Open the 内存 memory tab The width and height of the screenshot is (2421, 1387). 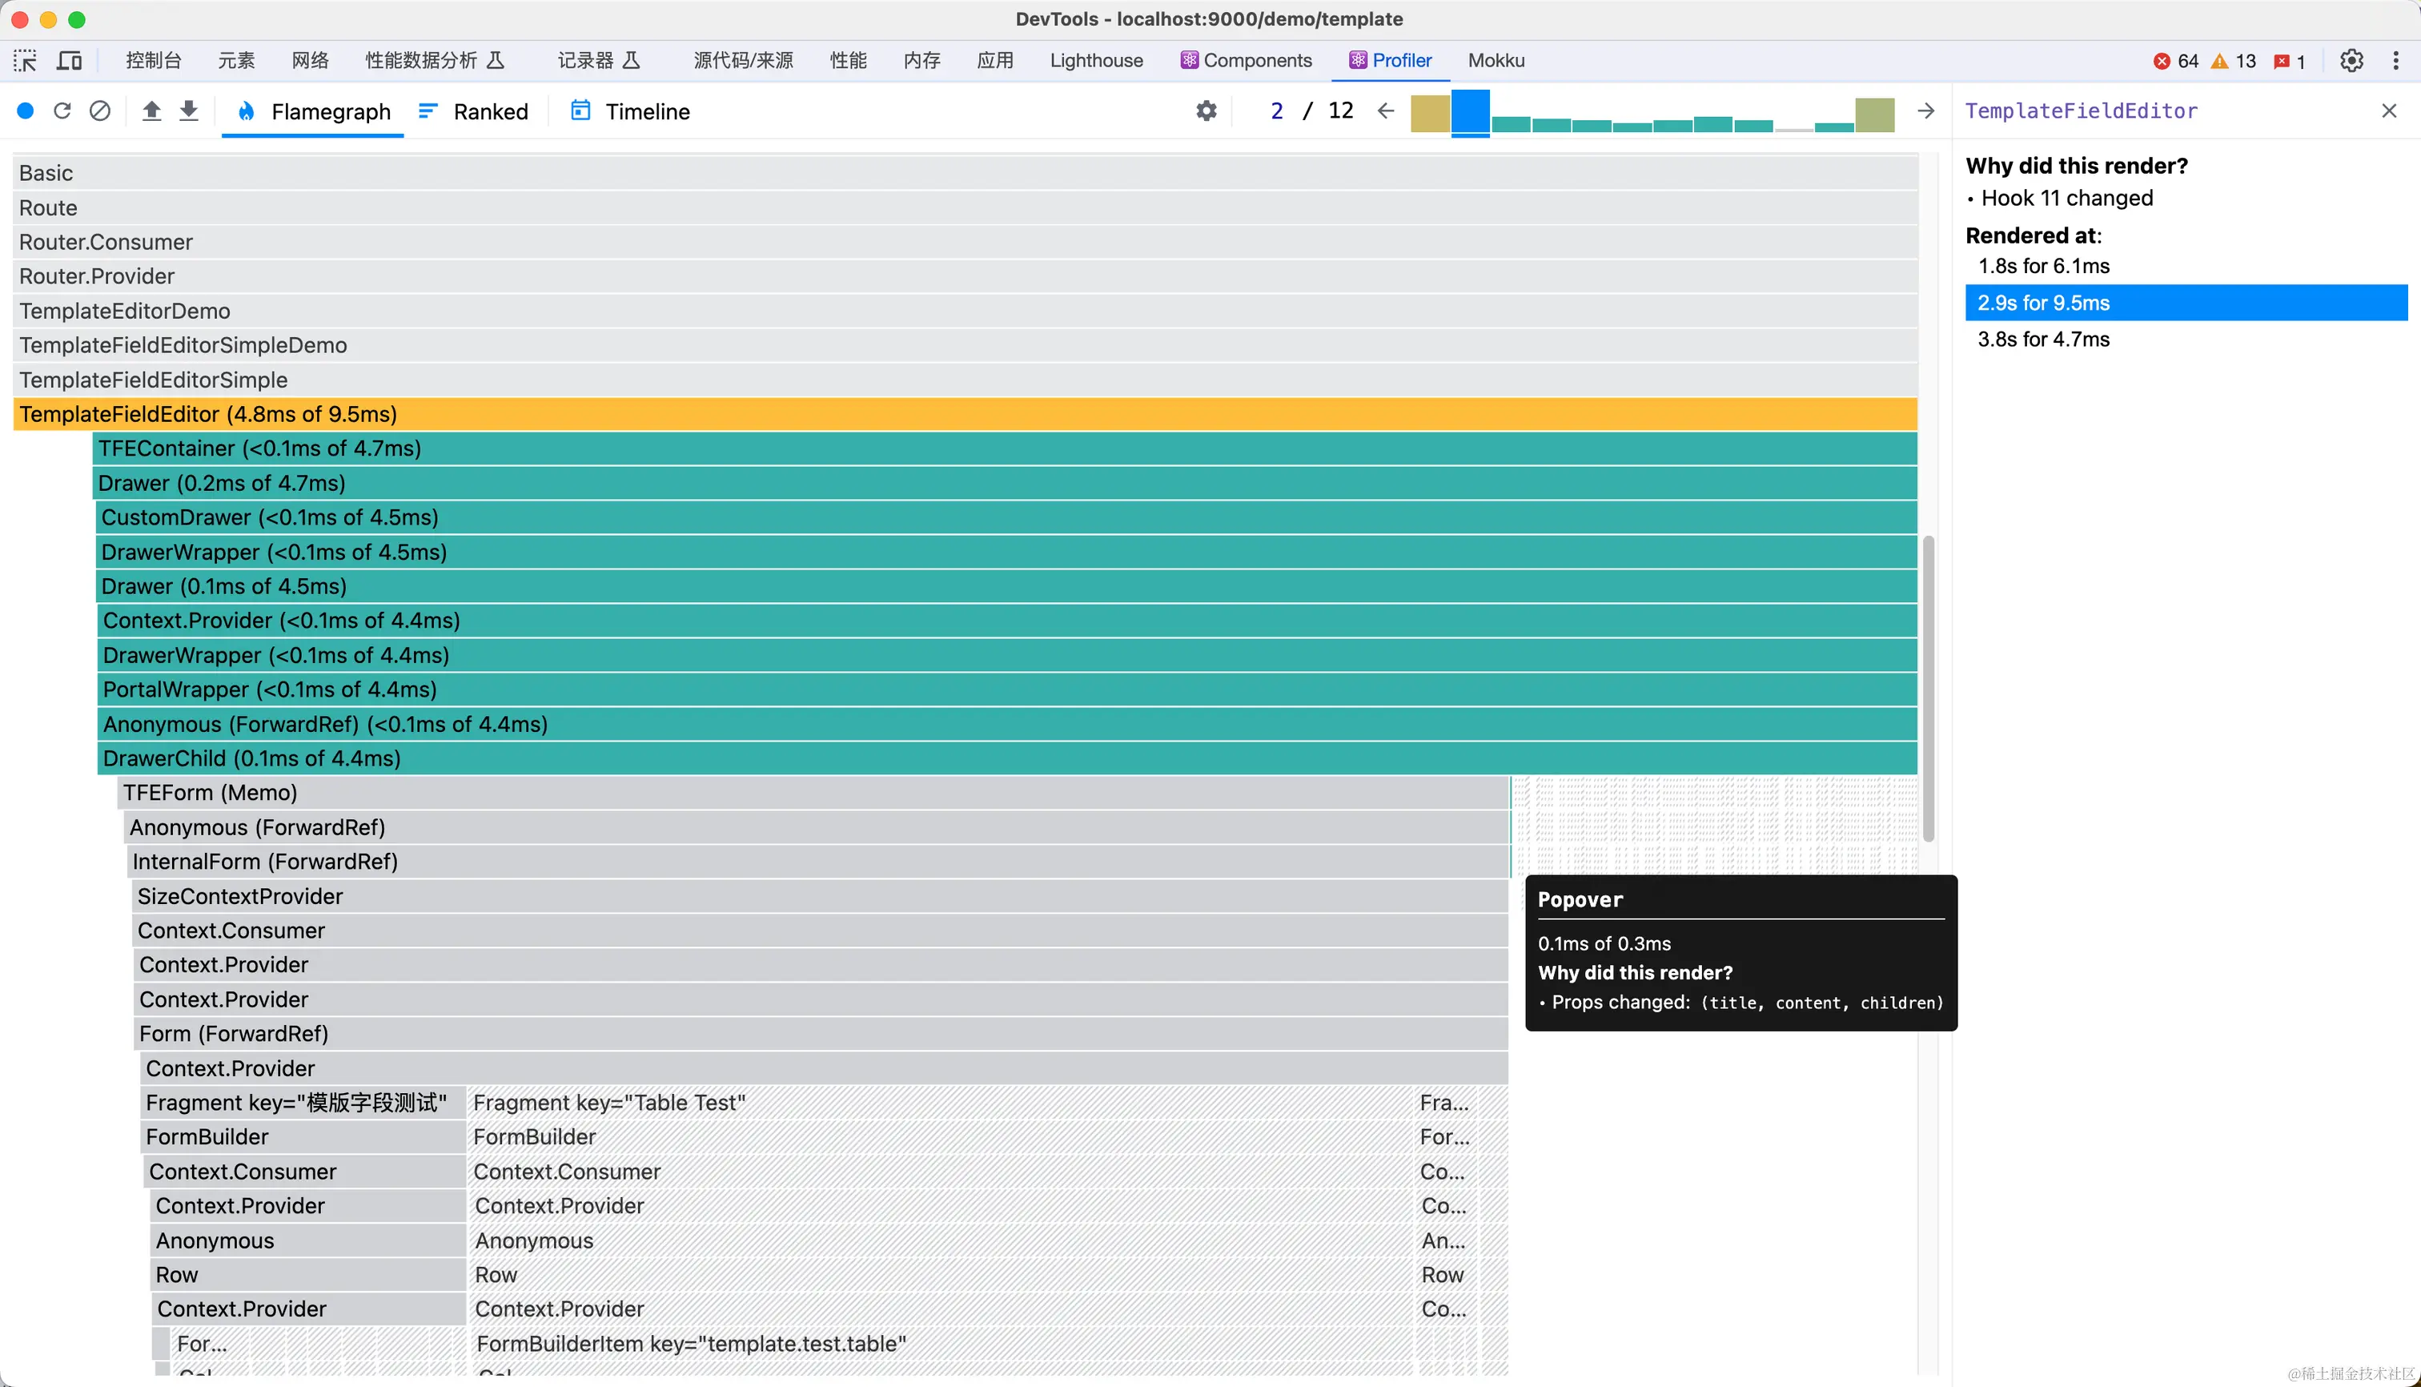[x=922, y=61]
